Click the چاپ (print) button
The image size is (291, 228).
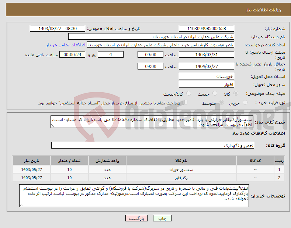(x=162, y=218)
